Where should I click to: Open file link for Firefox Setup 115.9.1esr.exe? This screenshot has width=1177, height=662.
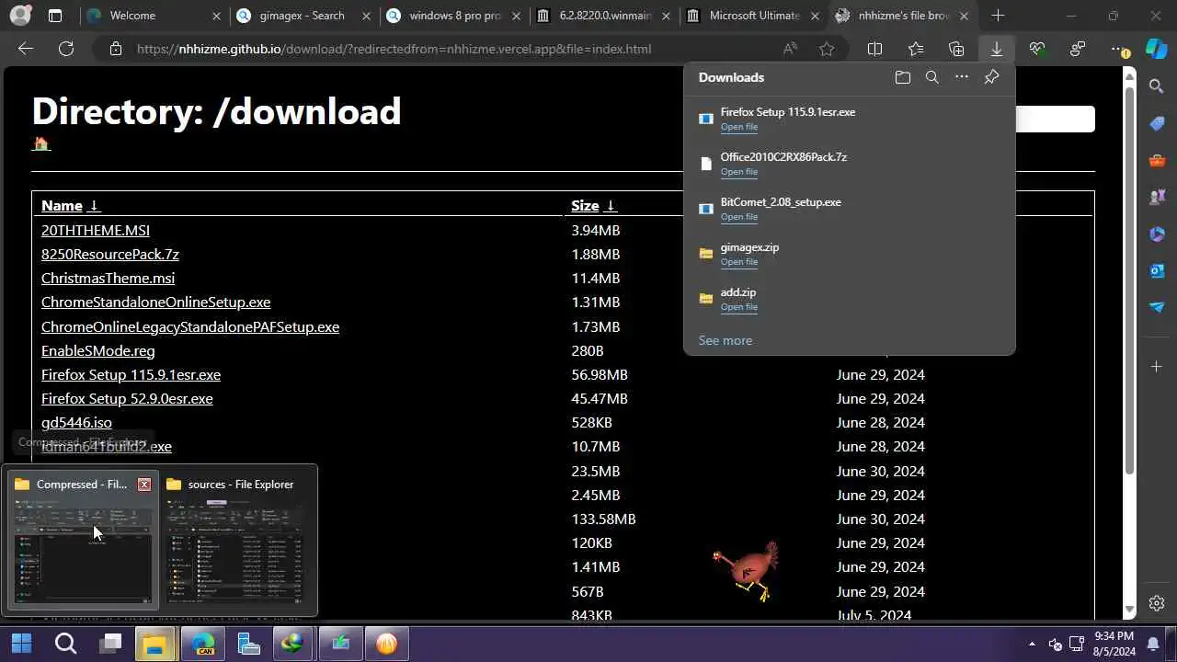click(x=739, y=127)
